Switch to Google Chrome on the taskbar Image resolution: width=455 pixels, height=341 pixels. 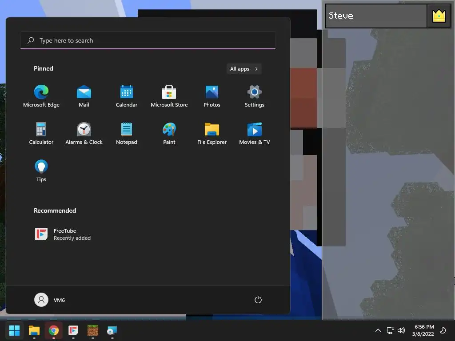54,330
